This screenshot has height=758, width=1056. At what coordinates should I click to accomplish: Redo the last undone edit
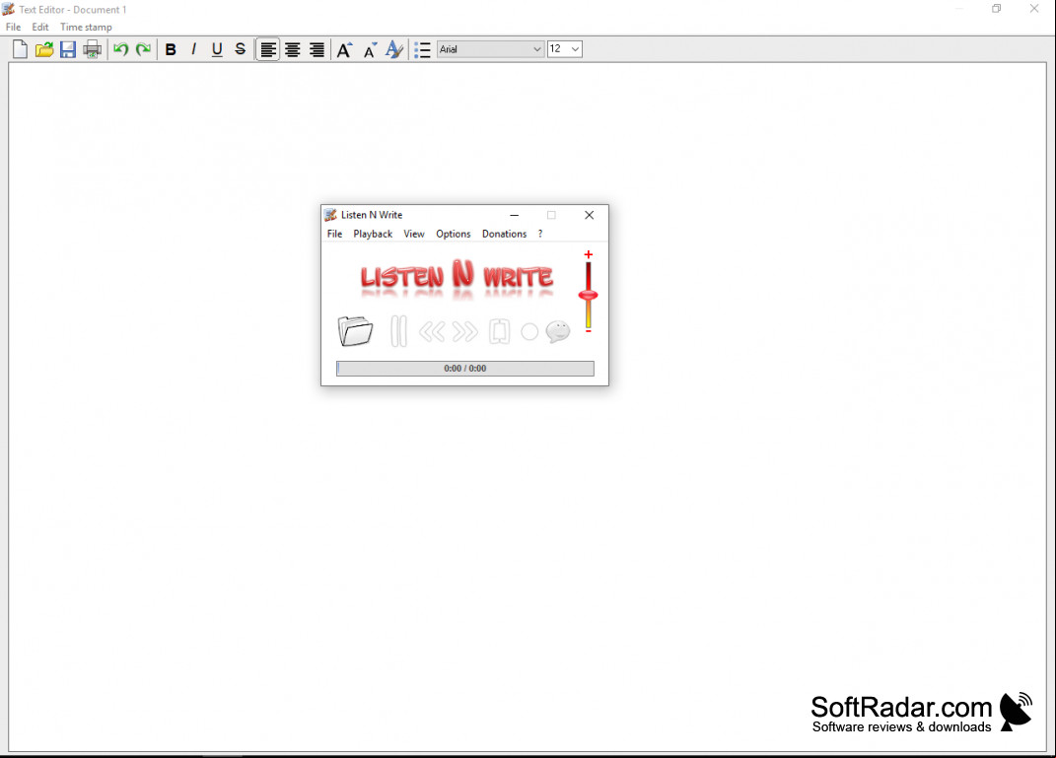coord(143,49)
